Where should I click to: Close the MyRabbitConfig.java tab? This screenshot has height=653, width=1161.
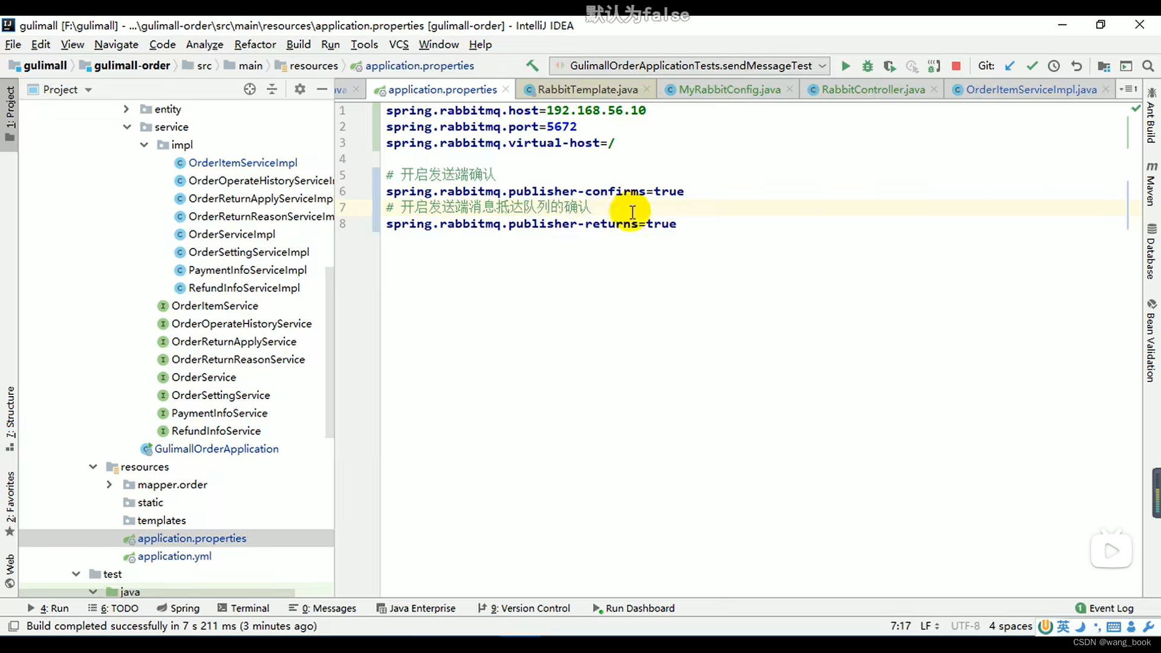(789, 89)
